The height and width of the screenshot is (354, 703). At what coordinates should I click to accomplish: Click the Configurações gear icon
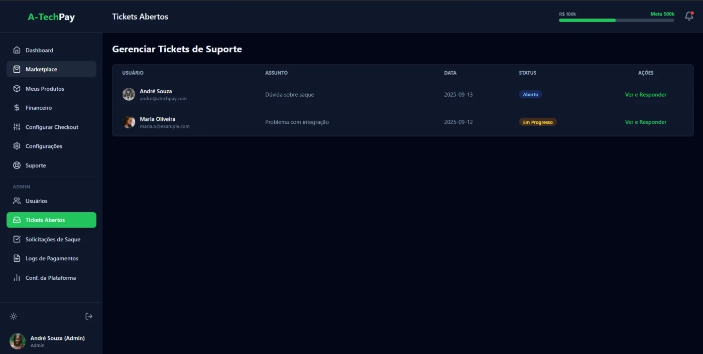pos(17,146)
